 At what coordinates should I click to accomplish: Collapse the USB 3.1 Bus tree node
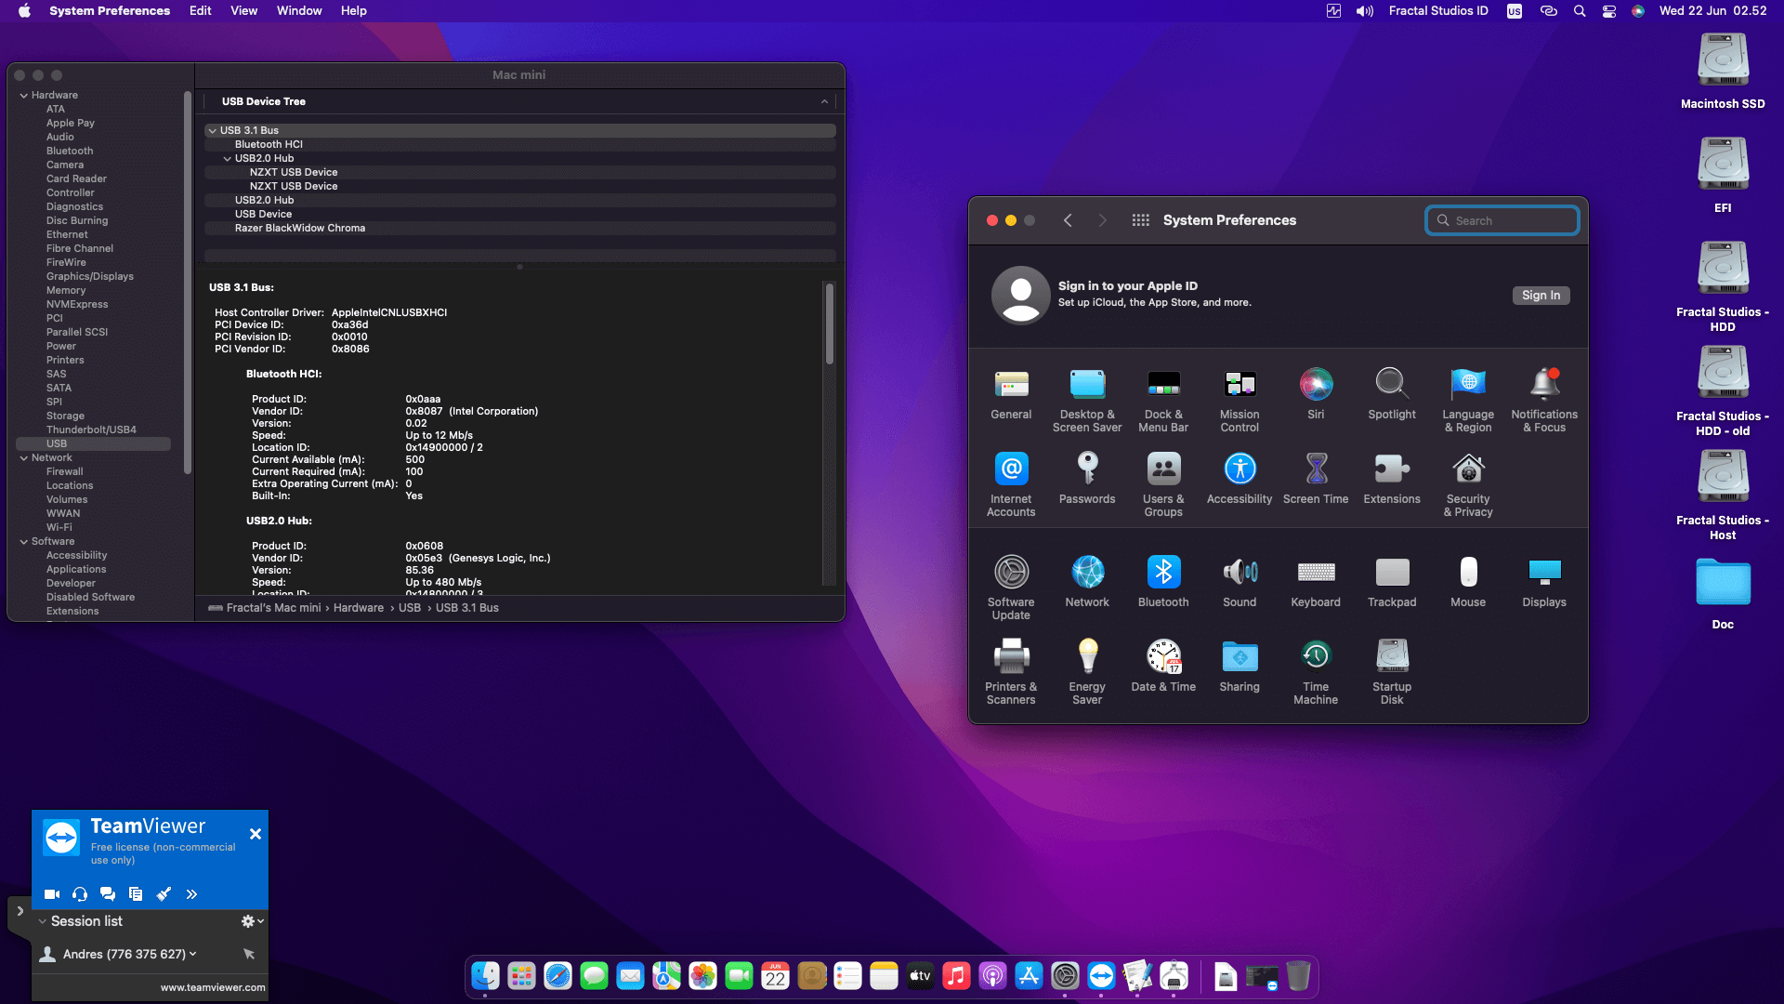pyautogui.click(x=212, y=130)
